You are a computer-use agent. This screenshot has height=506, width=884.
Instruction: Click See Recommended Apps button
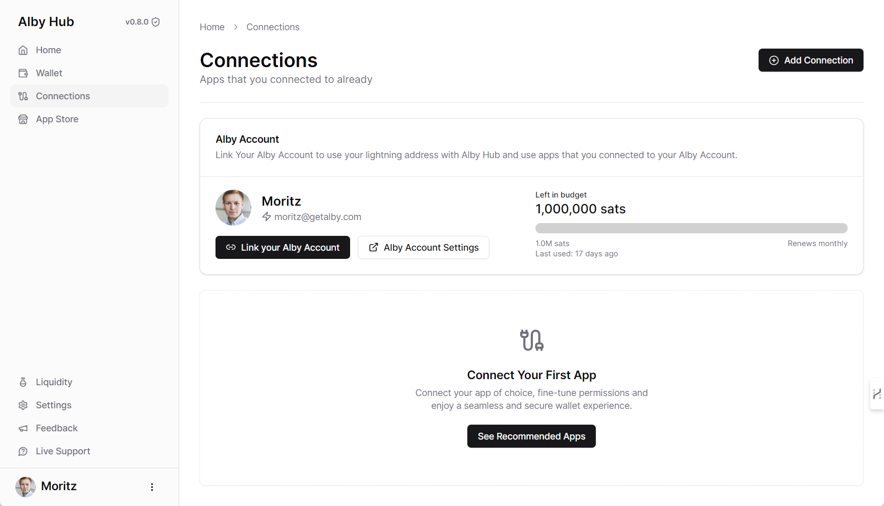coord(531,436)
